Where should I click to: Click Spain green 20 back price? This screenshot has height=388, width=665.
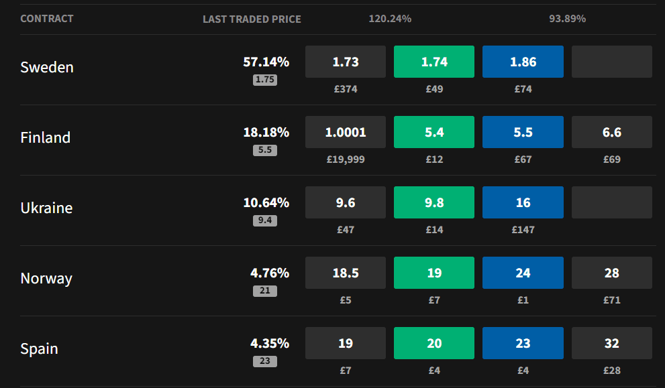434,344
